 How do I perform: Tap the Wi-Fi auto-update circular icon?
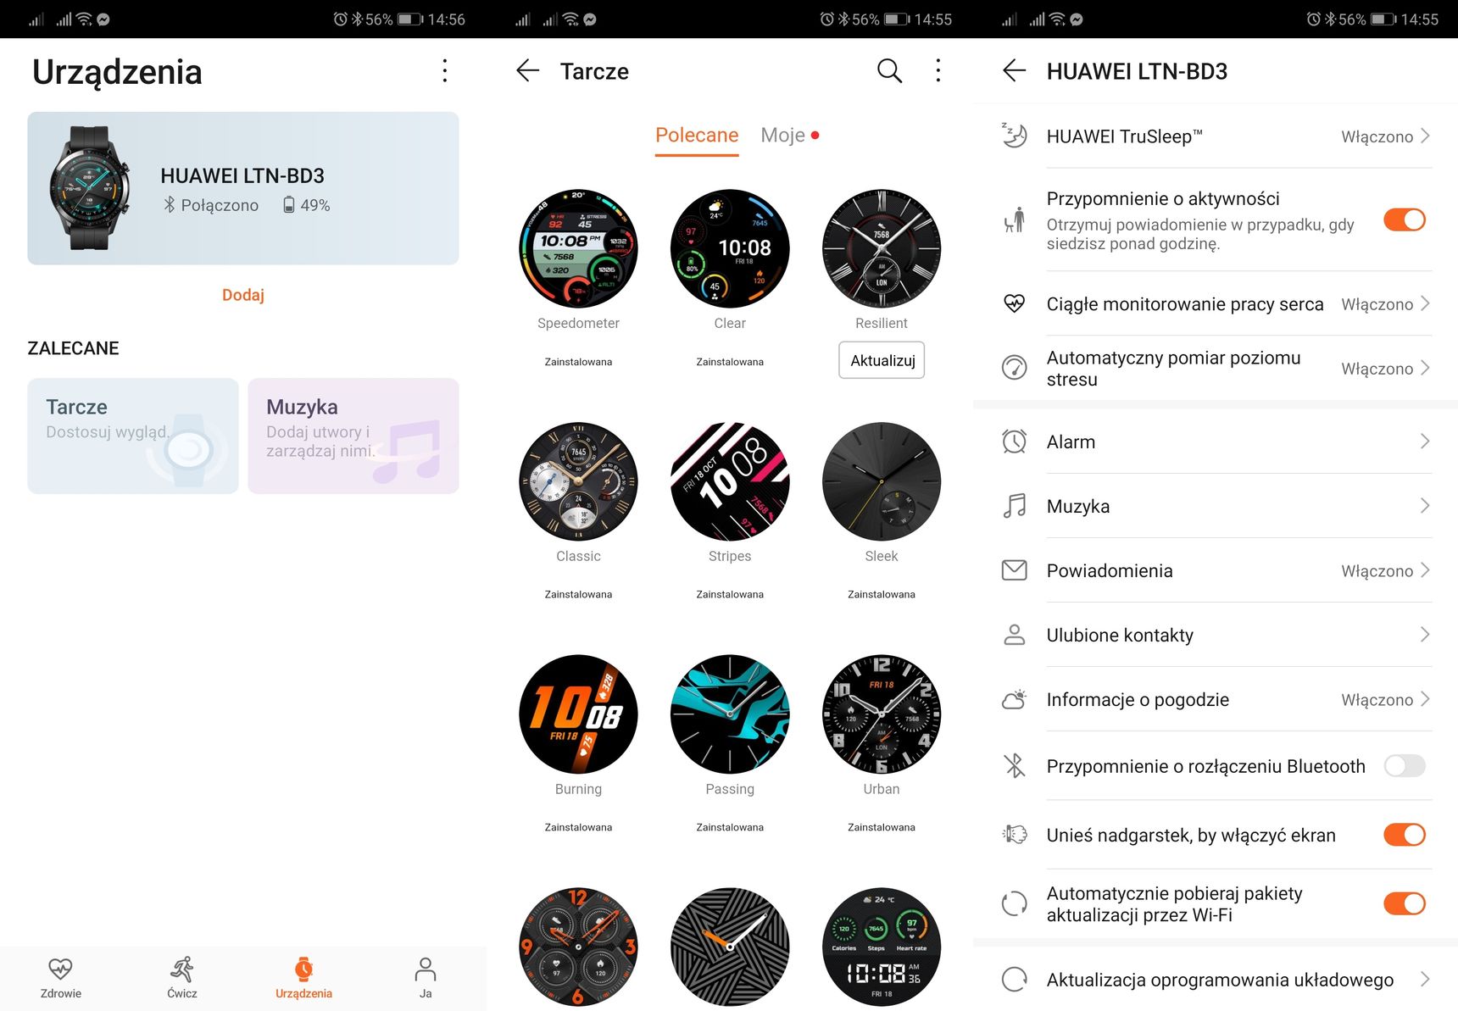1014,903
